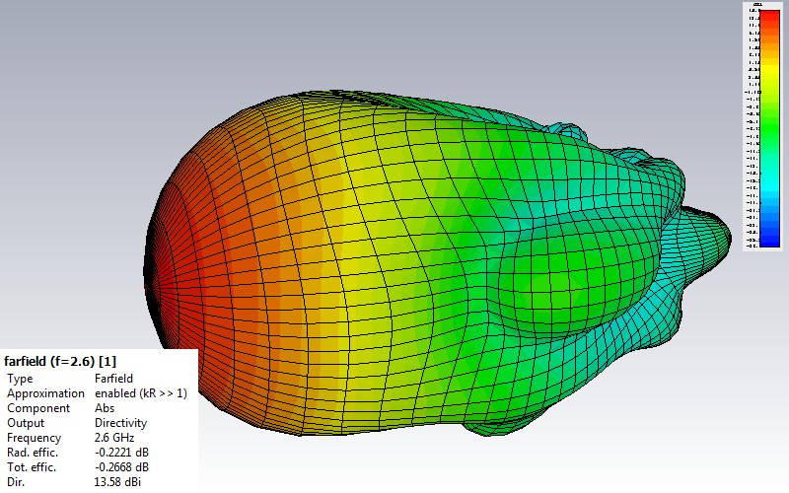Click the farfield (f=2.6) [1] title
The width and height of the screenshot is (789, 493).
[60, 361]
